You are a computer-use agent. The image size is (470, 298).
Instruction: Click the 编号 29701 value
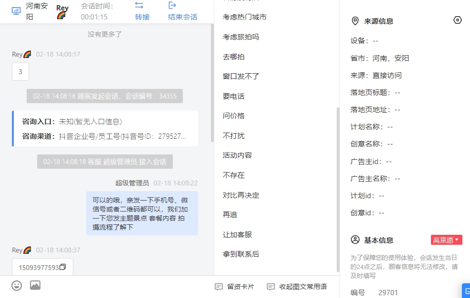(x=388, y=293)
